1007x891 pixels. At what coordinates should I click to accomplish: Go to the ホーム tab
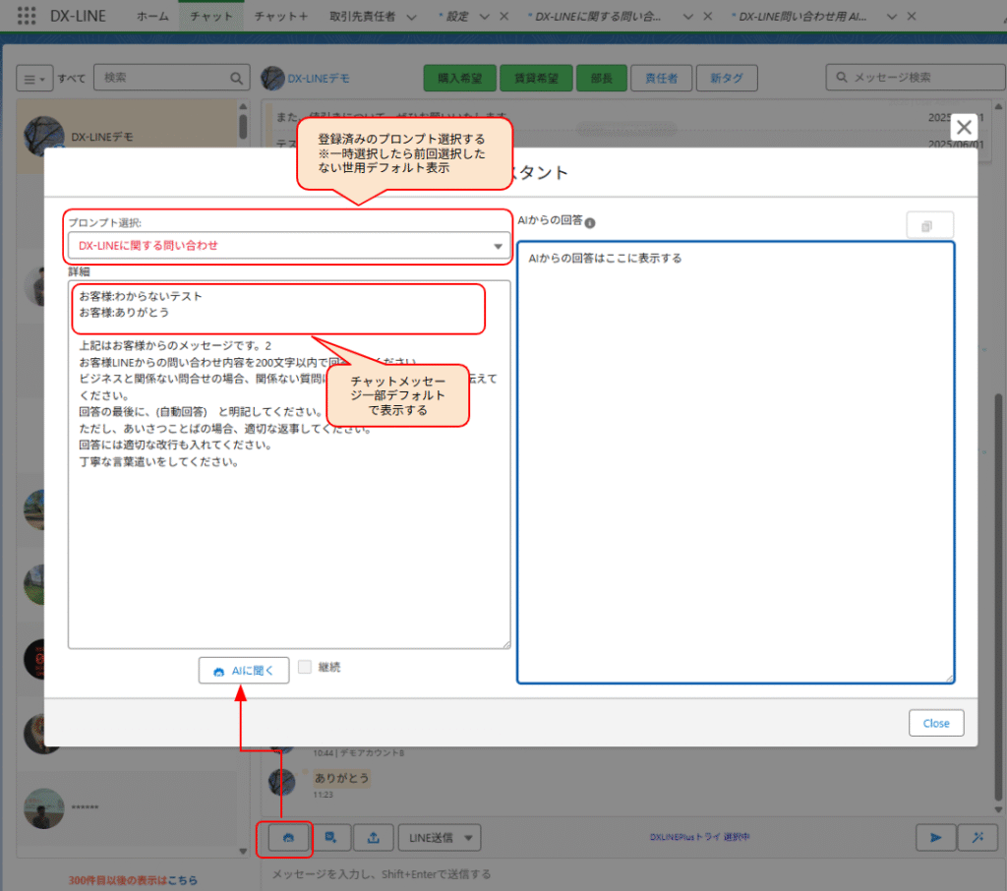click(x=152, y=17)
